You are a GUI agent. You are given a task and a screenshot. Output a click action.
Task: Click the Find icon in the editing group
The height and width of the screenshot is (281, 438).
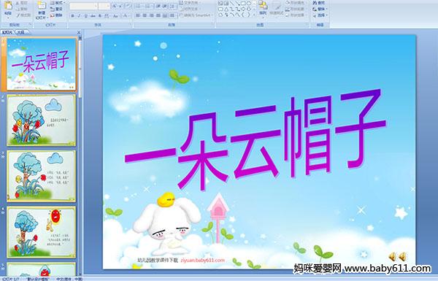coord(318,3)
